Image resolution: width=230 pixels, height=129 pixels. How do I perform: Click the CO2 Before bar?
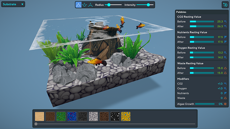[x=202, y=22]
